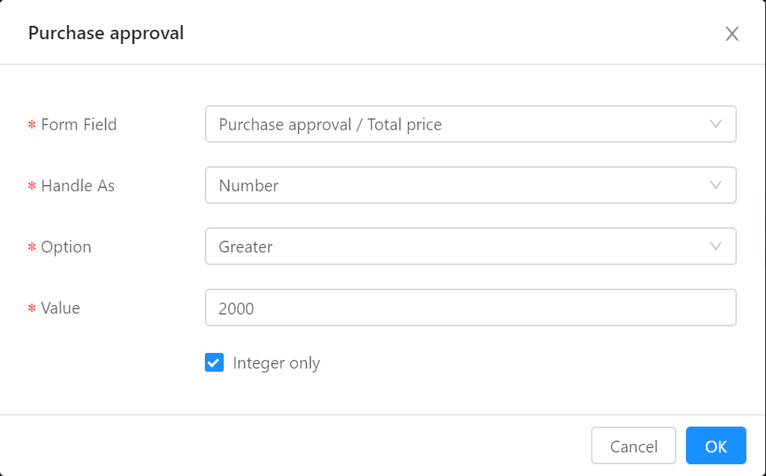Select the 'Purchase approval / Total price' combo box
766x476 pixels.
pyautogui.click(x=470, y=124)
